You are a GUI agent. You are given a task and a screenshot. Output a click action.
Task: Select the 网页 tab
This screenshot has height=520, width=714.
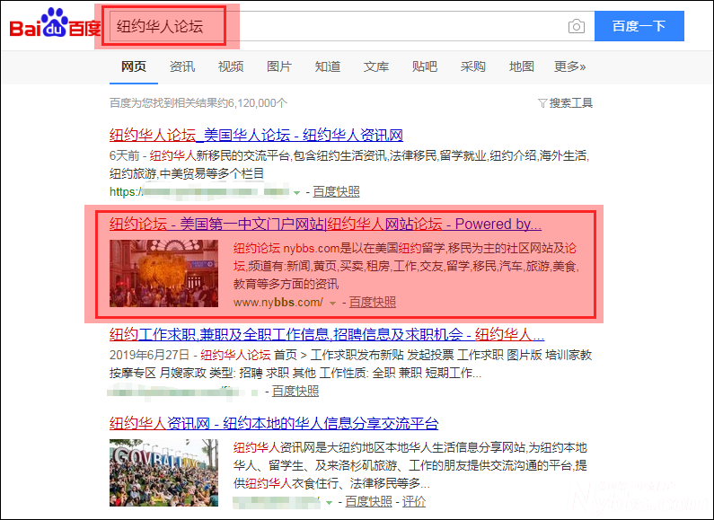(134, 67)
